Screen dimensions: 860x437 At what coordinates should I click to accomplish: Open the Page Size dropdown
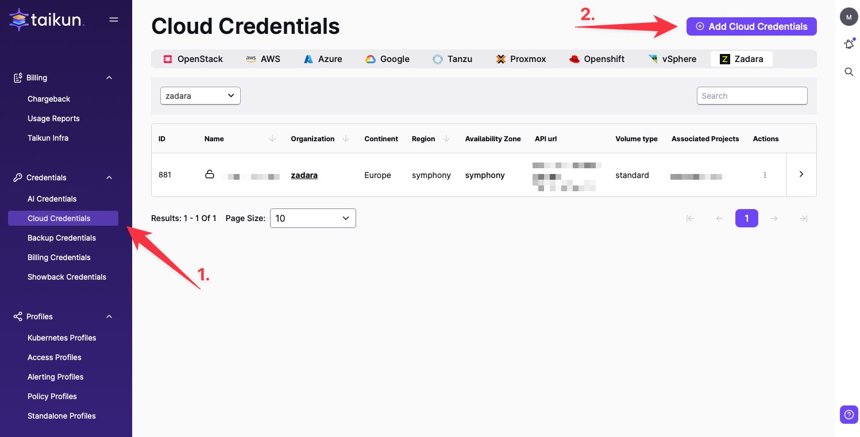click(313, 218)
